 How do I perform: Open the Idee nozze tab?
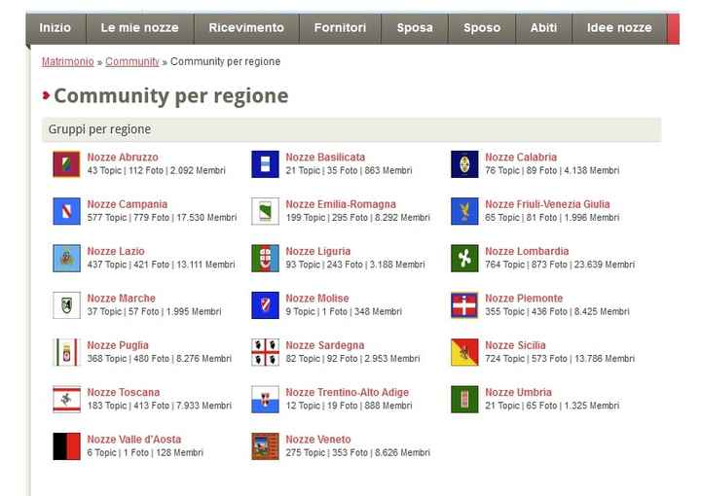pyautogui.click(x=619, y=28)
